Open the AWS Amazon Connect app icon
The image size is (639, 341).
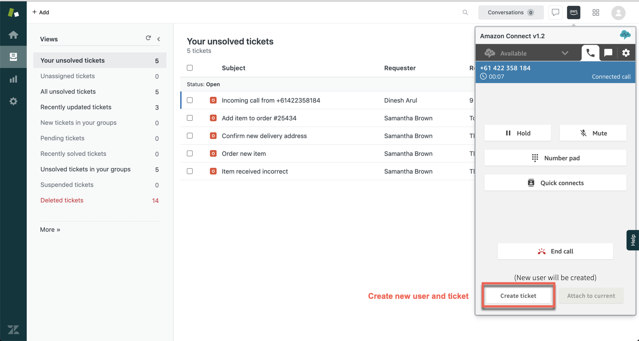(573, 12)
